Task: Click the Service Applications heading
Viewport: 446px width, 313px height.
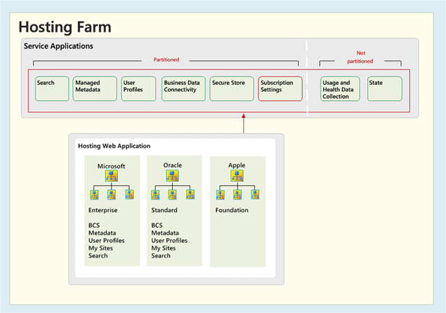Action: 59,46
